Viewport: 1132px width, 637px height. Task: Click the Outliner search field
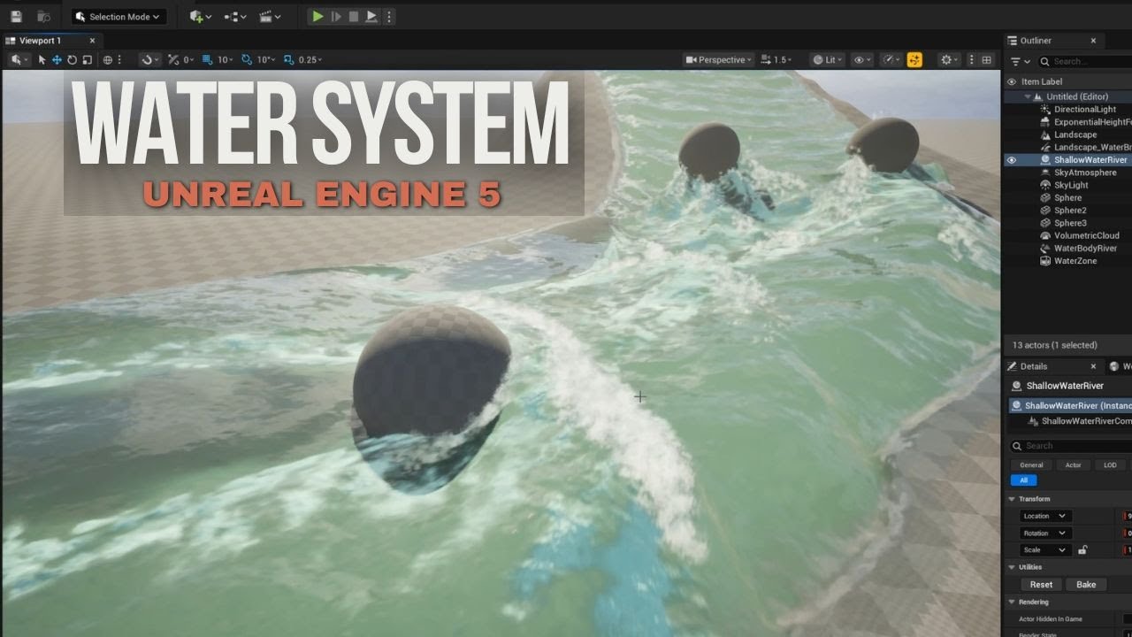tap(1086, 61)
